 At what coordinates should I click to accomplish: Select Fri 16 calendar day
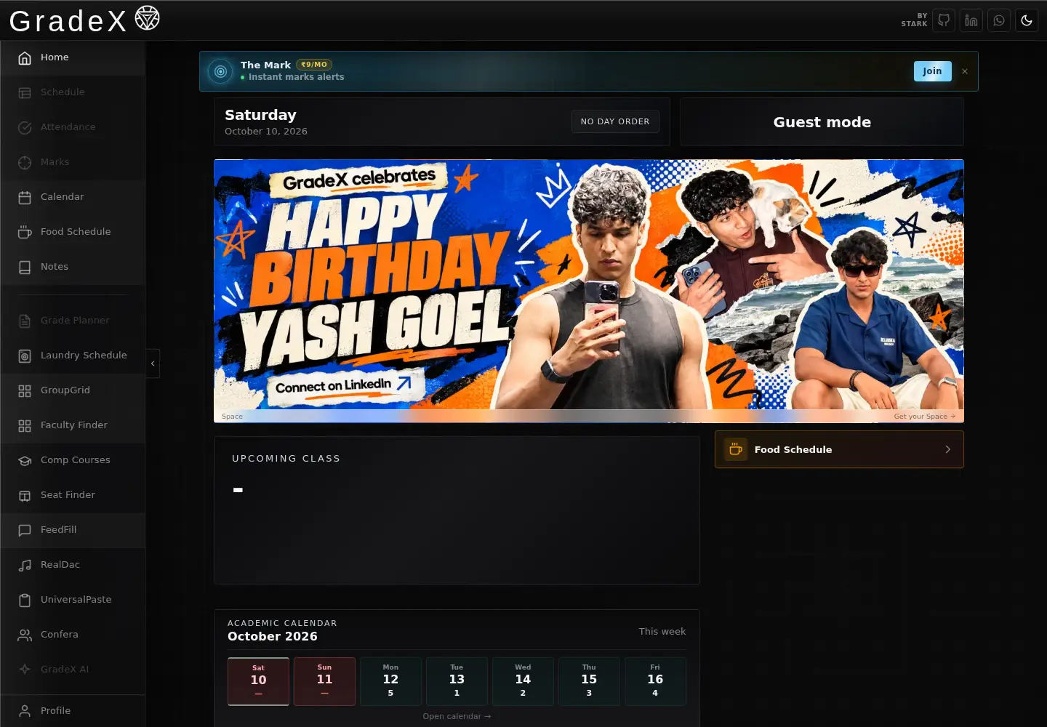pyautogui.click(x=655, y=681)
